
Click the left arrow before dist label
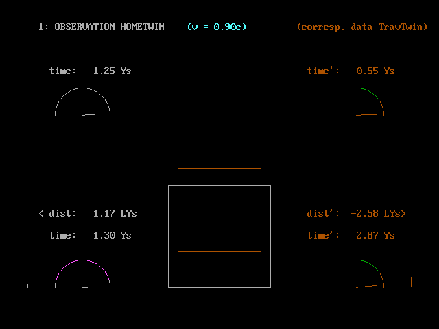pos(41,213)
